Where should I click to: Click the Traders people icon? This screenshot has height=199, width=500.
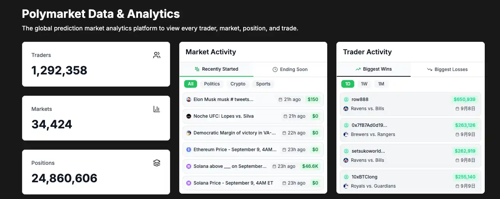[x=157, y=55]
